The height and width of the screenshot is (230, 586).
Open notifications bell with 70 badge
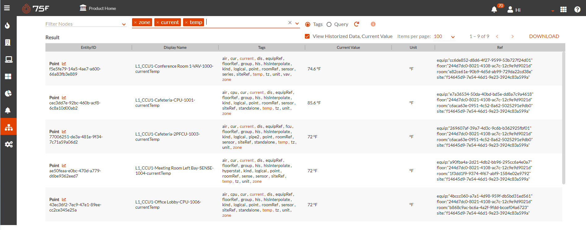pos(494,10)
